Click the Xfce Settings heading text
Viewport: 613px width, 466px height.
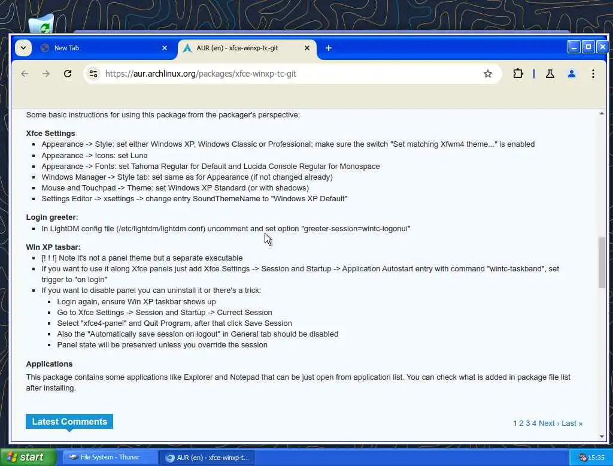point(50,134)
